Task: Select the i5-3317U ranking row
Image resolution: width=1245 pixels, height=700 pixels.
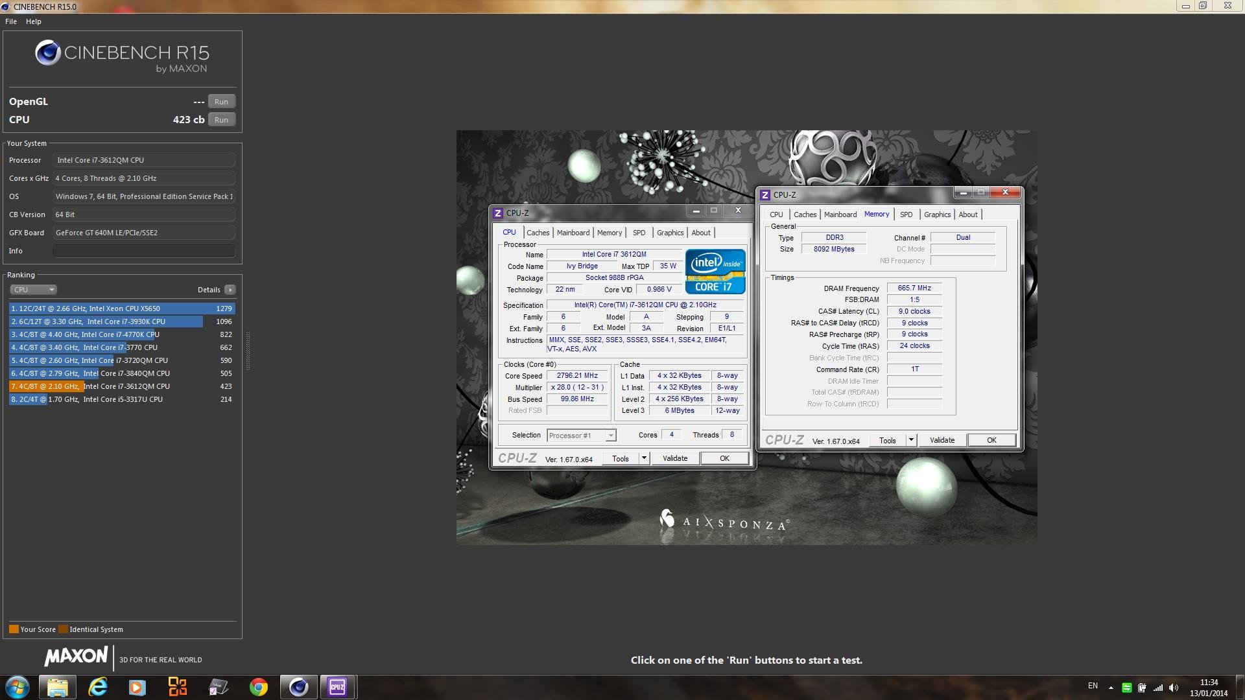Action: [122, 399]
